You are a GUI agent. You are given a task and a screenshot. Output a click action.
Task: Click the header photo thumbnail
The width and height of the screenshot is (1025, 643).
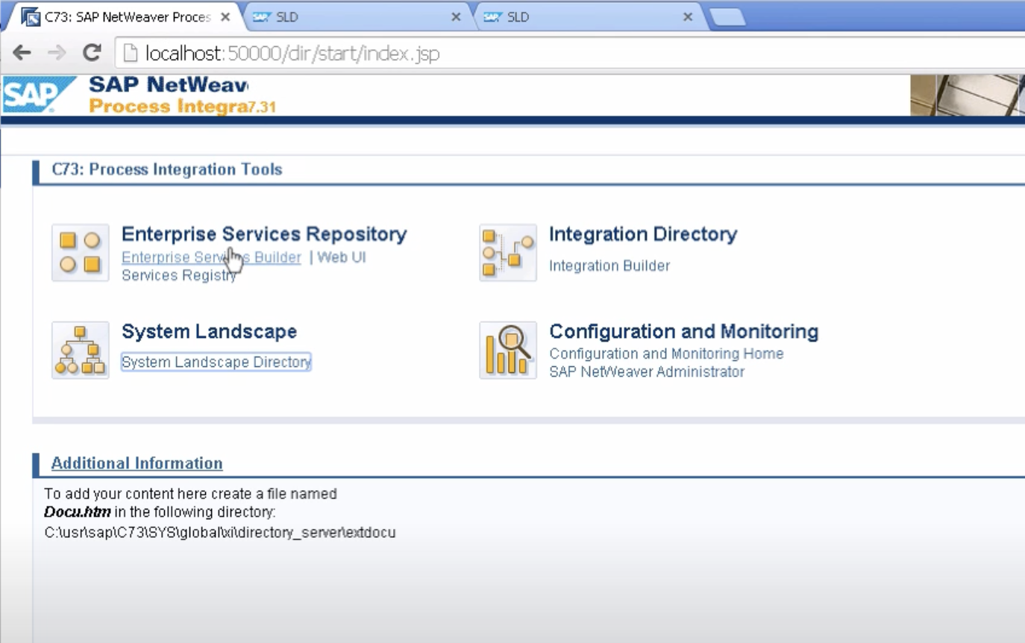click(x=968, y=95)
